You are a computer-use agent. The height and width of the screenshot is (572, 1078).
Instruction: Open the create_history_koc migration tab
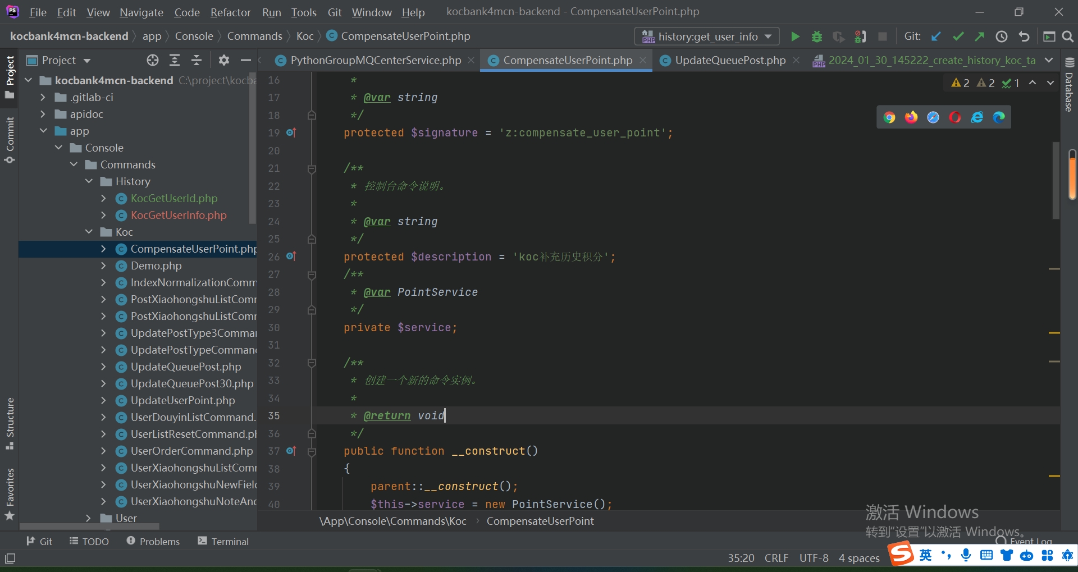point(924,60)
